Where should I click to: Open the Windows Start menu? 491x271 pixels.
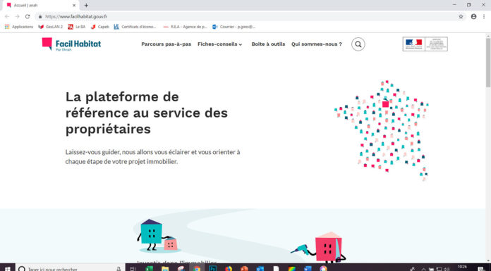point(8,268)
